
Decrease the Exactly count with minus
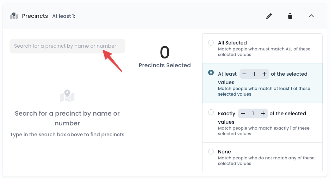243,113
